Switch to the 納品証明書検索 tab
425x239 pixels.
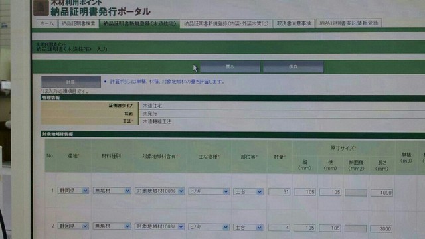[x=78, y=23]
